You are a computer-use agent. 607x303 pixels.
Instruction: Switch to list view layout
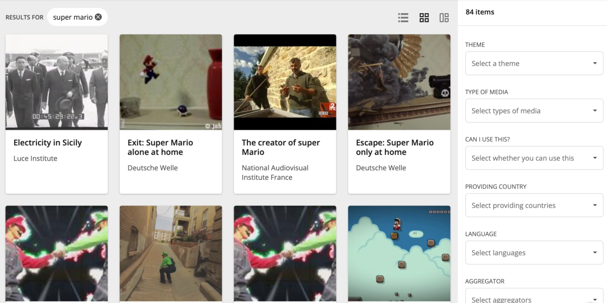tap(403, 18)
